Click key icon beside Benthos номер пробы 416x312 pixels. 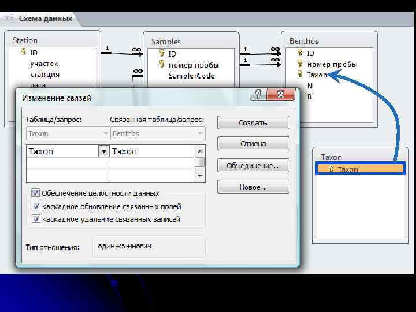pyautogui.click(x=300, y=64)
